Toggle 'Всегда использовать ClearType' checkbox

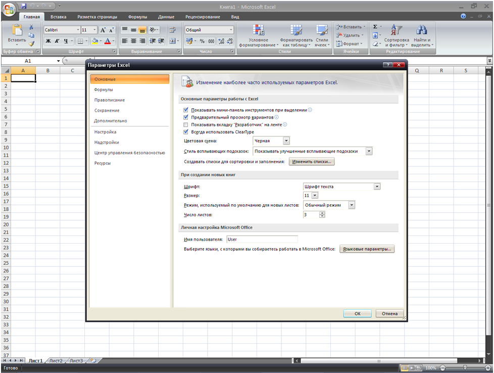tap(185, 132)
